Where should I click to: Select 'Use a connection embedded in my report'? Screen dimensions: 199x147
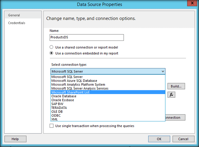pyautogui.click(x=51, y=53)
